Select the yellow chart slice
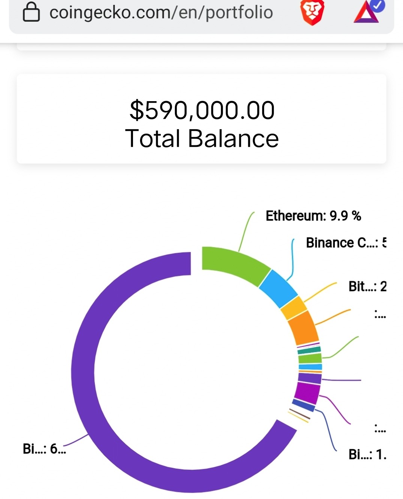The height and width of the screenshot is (499, 403). [x=294, y=308]
